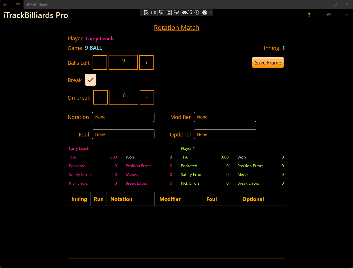This screenshot has width=353, height=268.
Task: Decrease Balls Left with minus button
Action: [100, 62]
